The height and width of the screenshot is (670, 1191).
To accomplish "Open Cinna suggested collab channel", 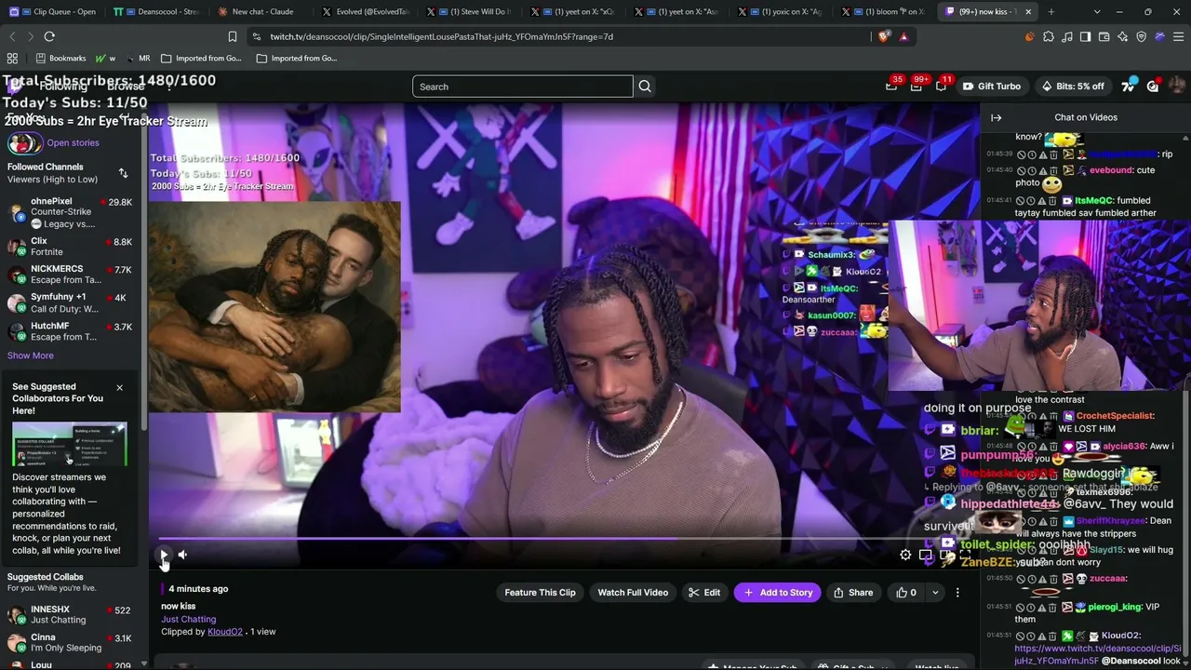I will (x=71, y=643).
